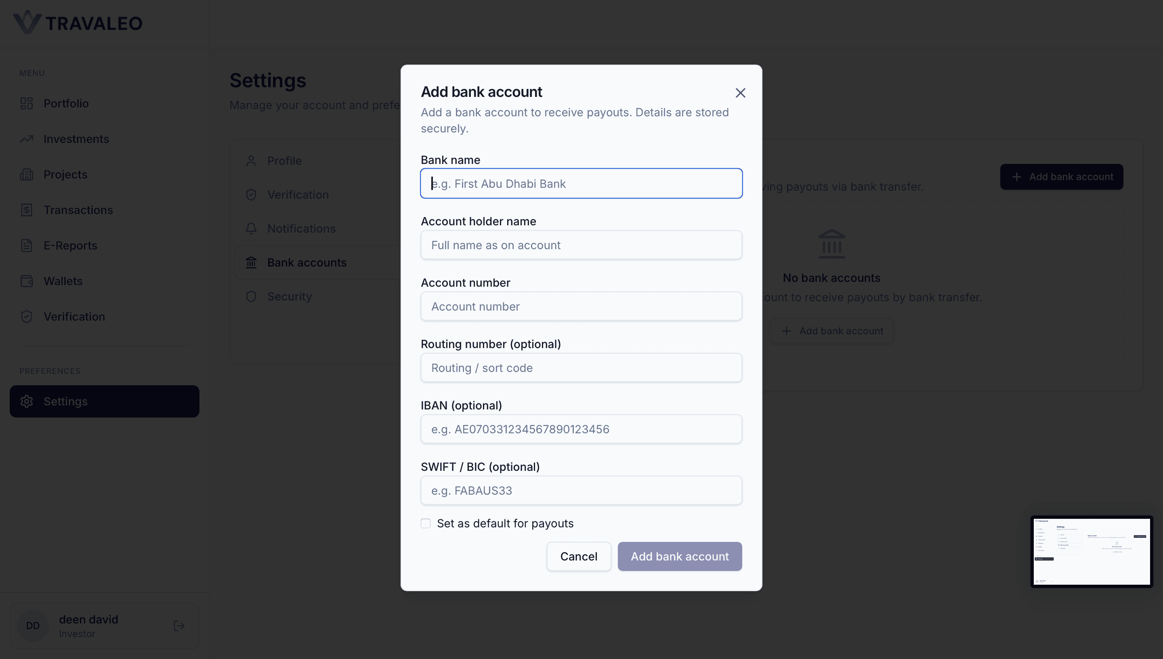Click the sidebar Verification menu item

104,316
